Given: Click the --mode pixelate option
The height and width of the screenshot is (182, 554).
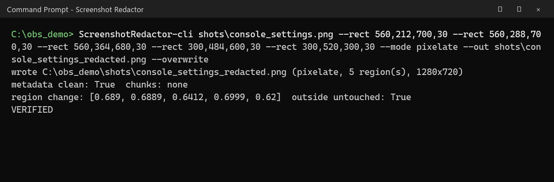Looking at the screenshot, I should 419,47.
